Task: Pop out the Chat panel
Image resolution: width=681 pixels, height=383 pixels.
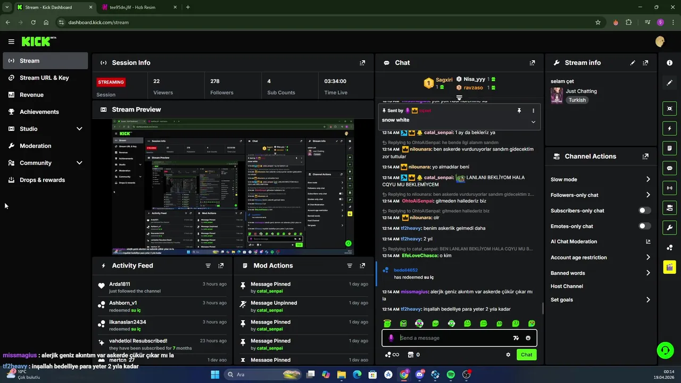Action: click(x=532, y=63)
